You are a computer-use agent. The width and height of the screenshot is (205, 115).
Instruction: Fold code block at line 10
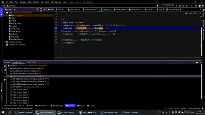click(x=62, y=19)
